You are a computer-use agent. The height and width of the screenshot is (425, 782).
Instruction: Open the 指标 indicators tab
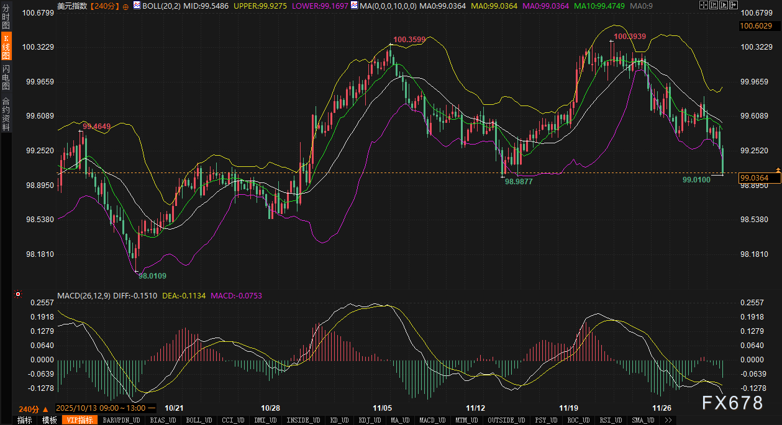point(24,420)
